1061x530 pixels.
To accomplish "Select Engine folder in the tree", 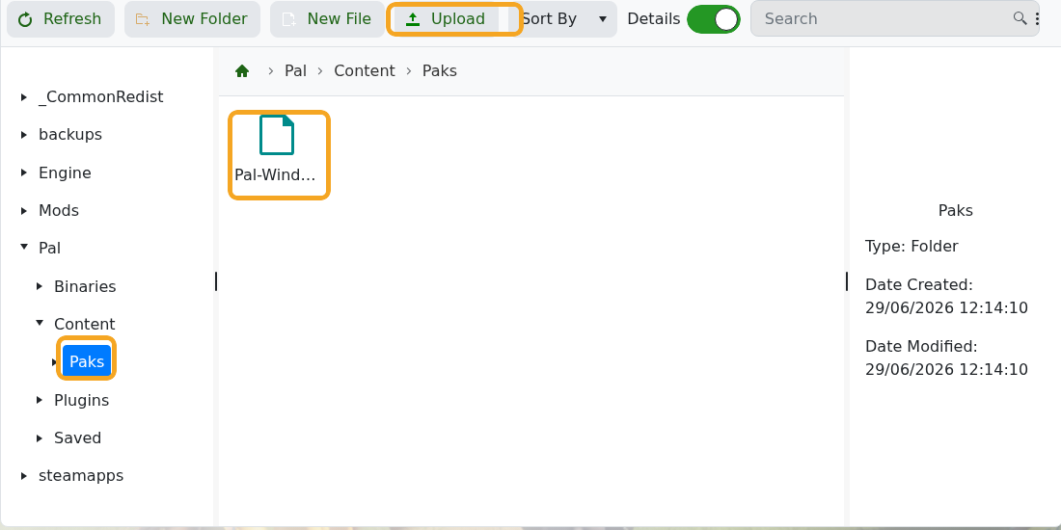I will point(65,173).
